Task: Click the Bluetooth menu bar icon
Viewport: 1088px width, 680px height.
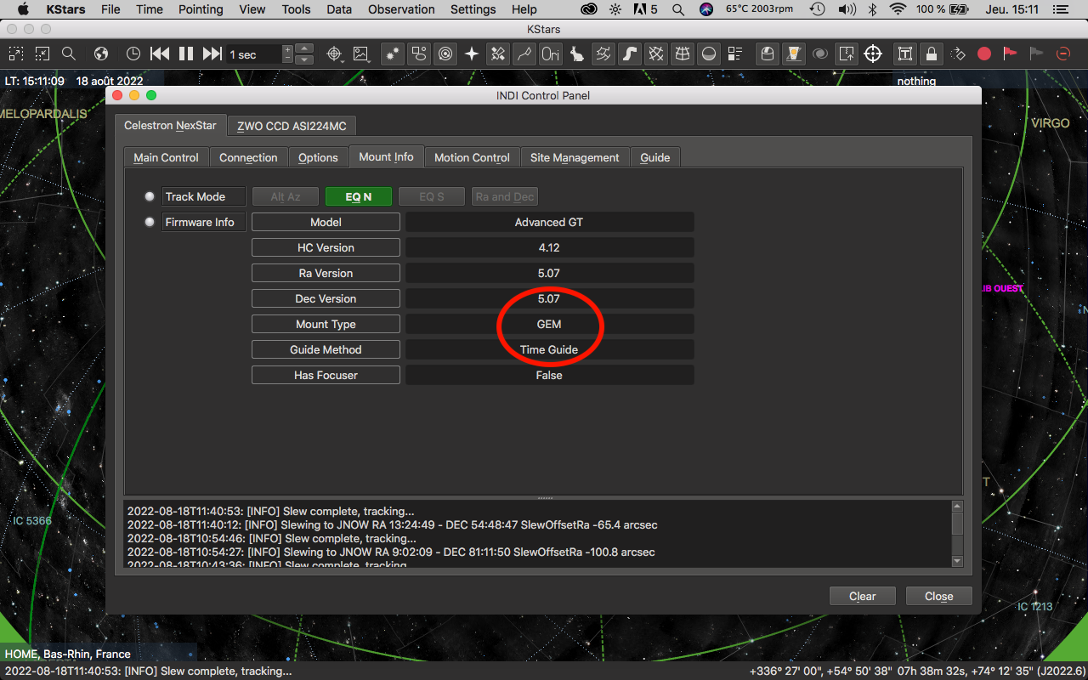Action: [x=872, y=9]
